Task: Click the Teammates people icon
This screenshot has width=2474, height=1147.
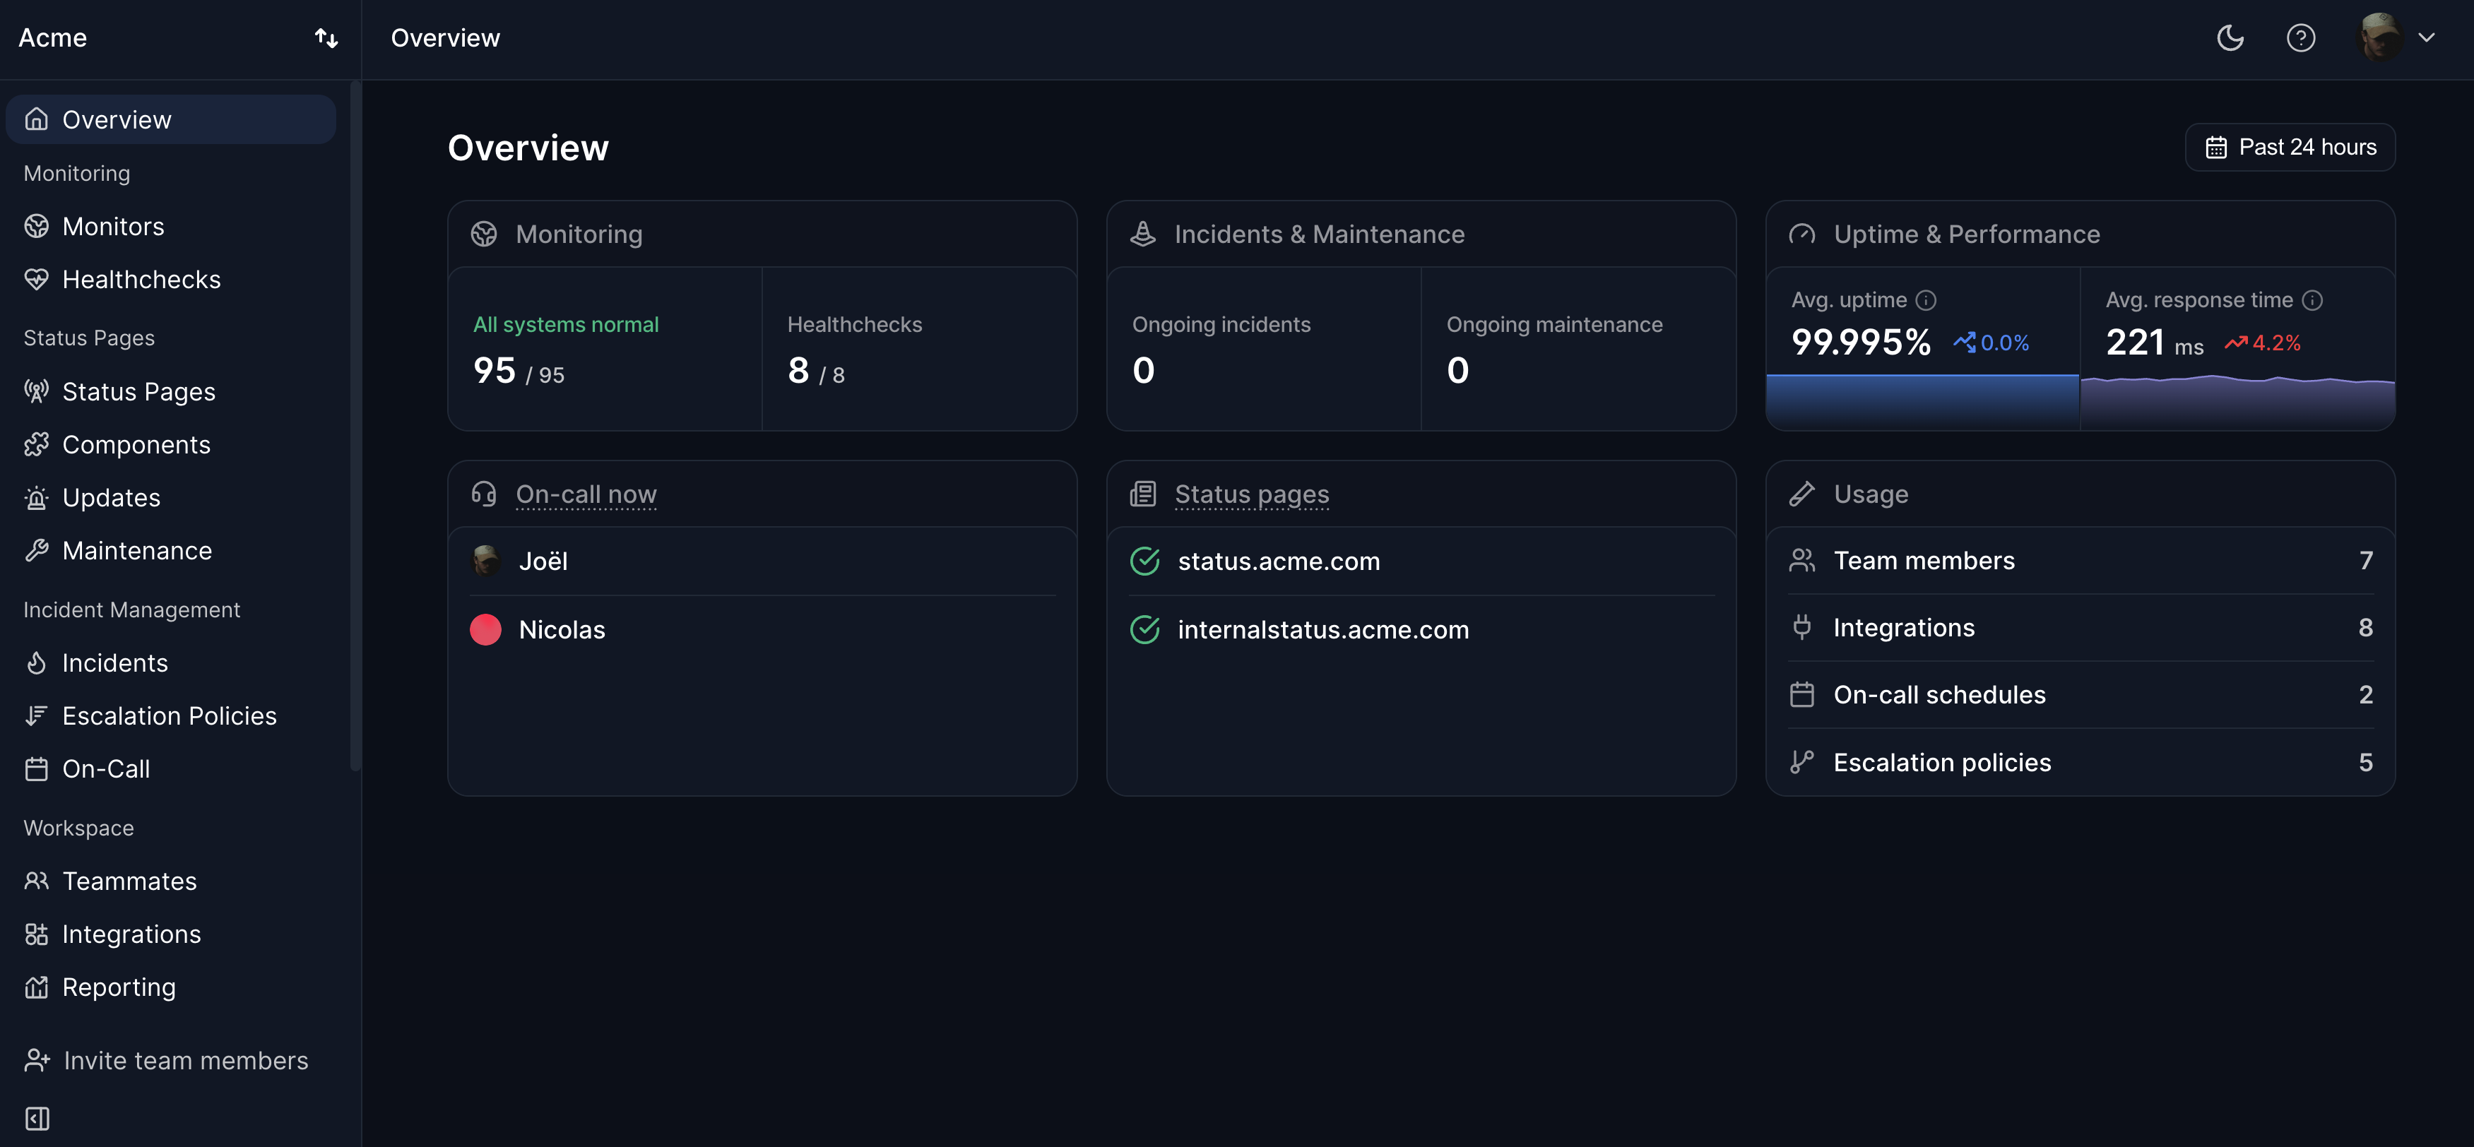Action: (37, 881)
